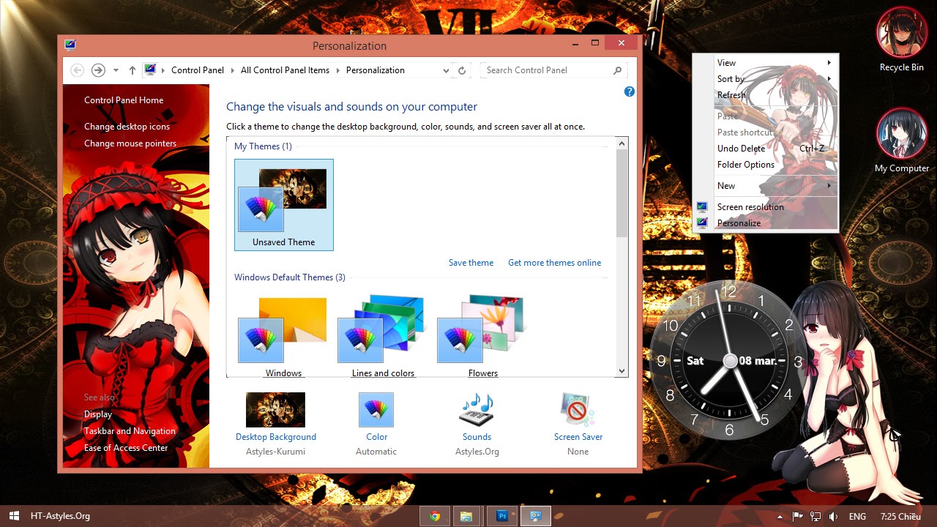Image resolution: width=937 pixels, height=527 pixels.
Task: Expand the address bar history dropdown
Action: point(446,70)
